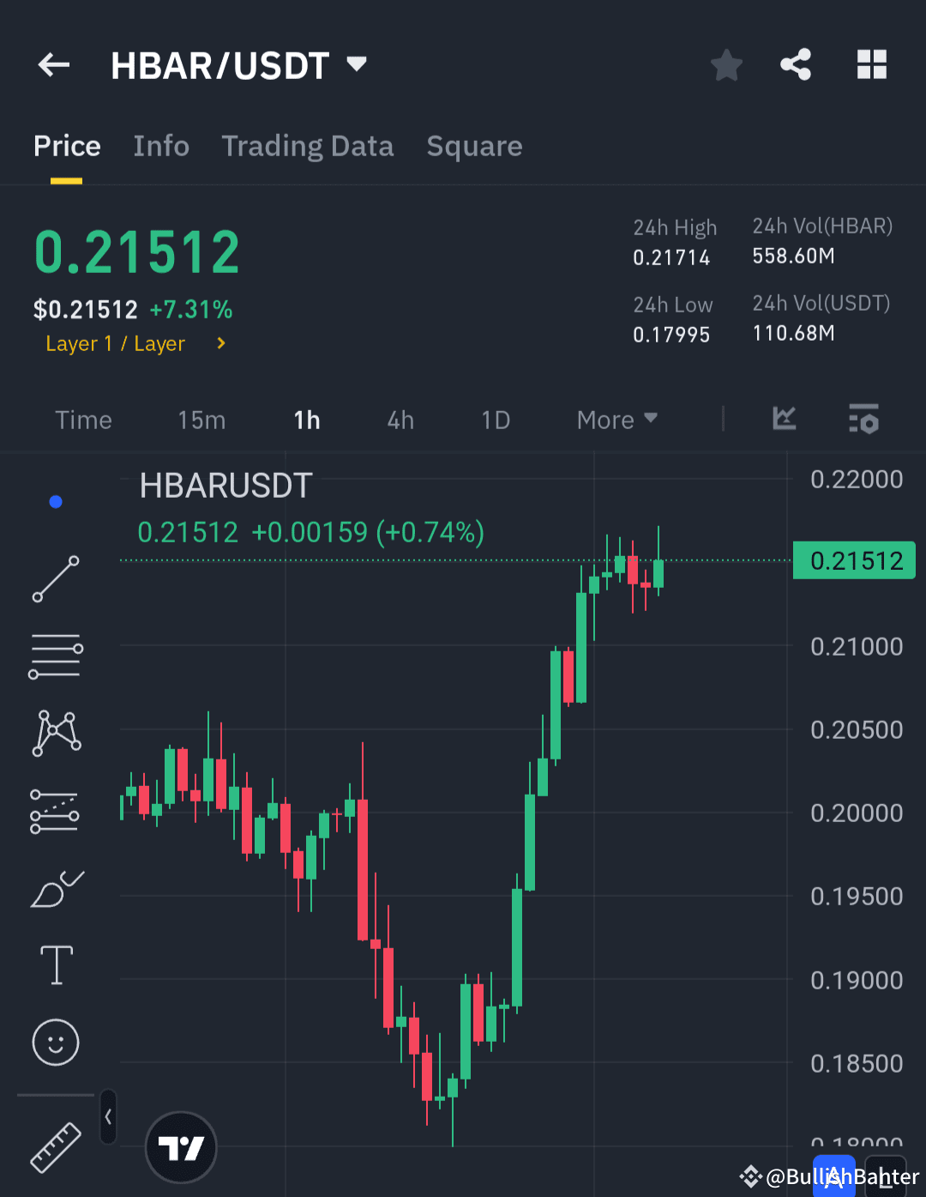926x1197 pixels.
Task: Select the XABCD pattern tool
Action: point(55,732)
